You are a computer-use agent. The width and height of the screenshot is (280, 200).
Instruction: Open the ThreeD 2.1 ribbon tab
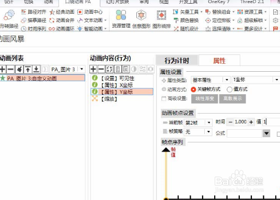point(252,2)
